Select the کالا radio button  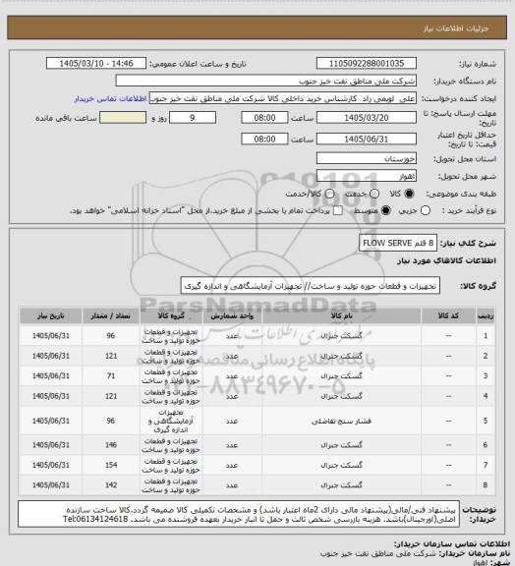pos(409,194)
